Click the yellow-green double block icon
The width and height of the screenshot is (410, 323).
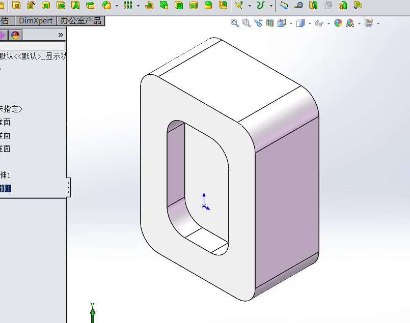[313, 5]
